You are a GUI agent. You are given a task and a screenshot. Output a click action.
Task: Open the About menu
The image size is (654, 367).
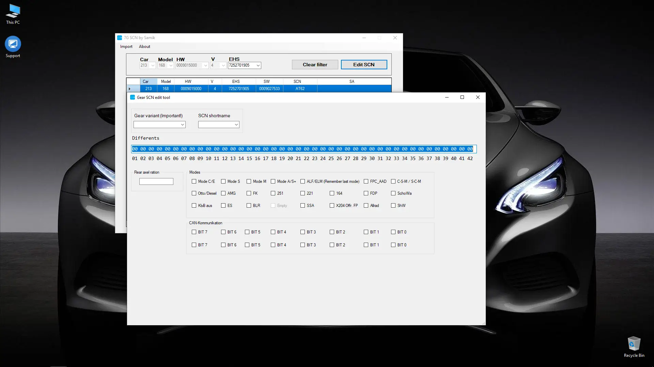[x=144, y=47]
